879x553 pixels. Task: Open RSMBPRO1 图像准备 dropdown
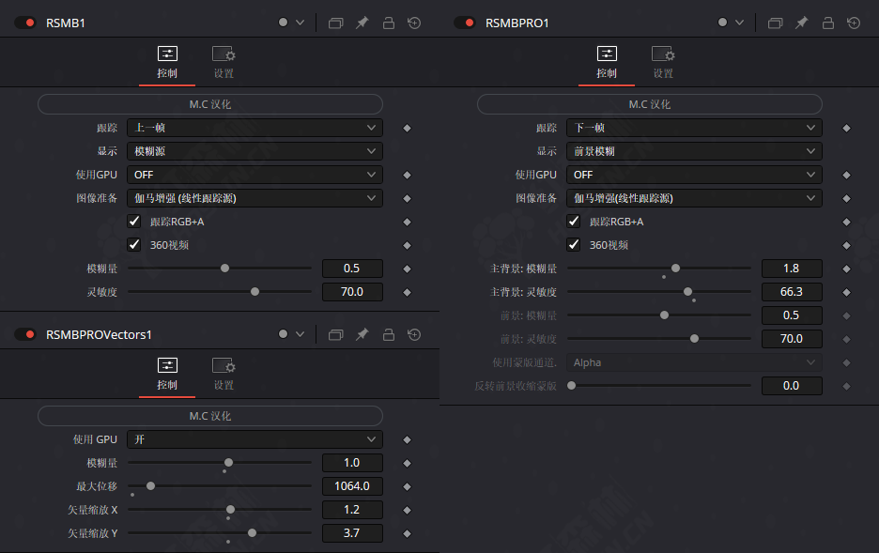[695, 198]
